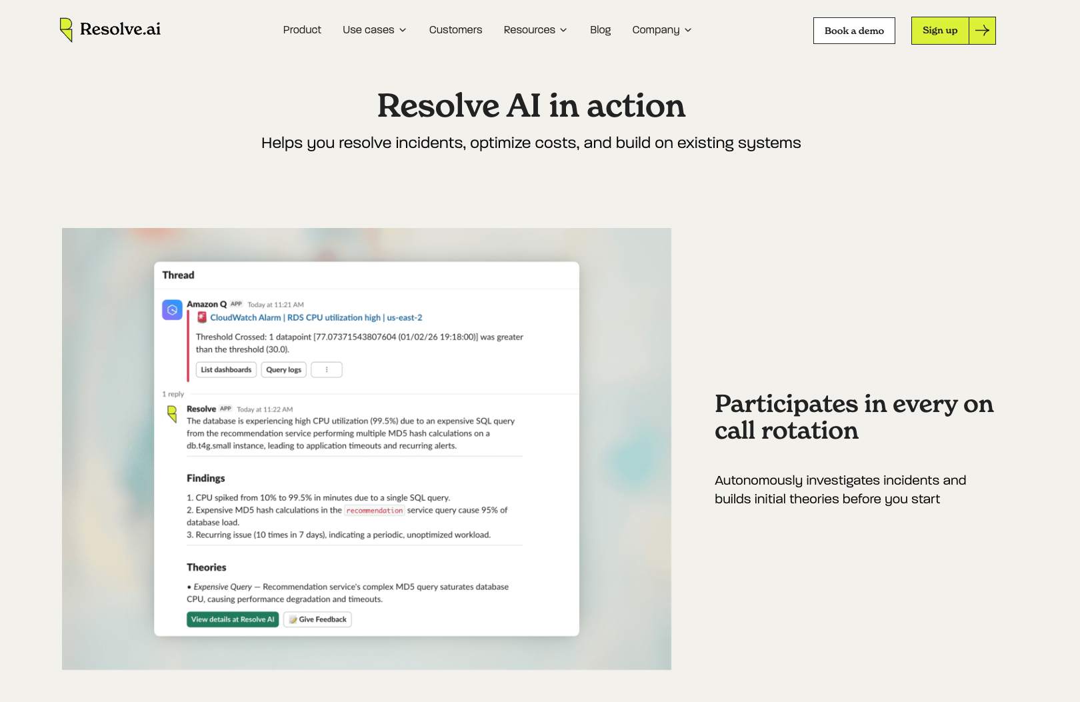This screenshot has height=702, width=1080.
Task: Expand the Resources dropdown menu
Action: (x=535, y=30)
